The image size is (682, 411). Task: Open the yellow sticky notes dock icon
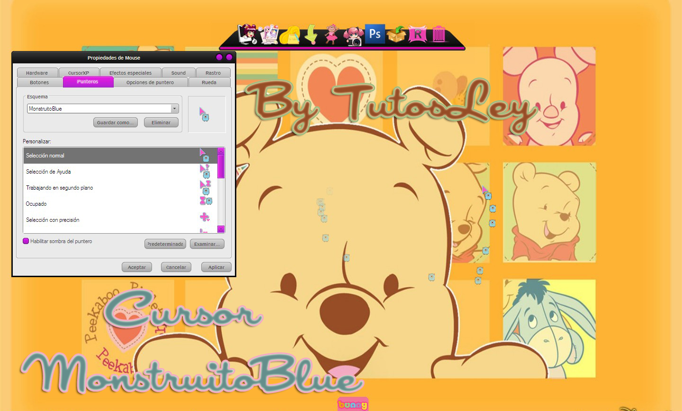(289, 35)
